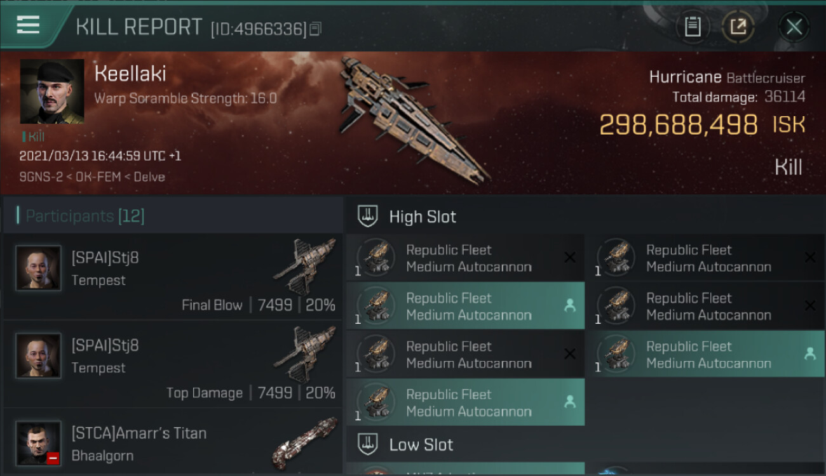This screenshot has width=826, height=476.
Task: Share the kill report via export icon
Action: 738,27
